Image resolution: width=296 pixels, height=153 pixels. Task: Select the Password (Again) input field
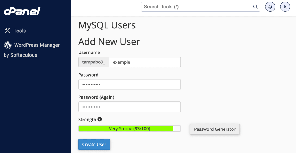(129, 107)
